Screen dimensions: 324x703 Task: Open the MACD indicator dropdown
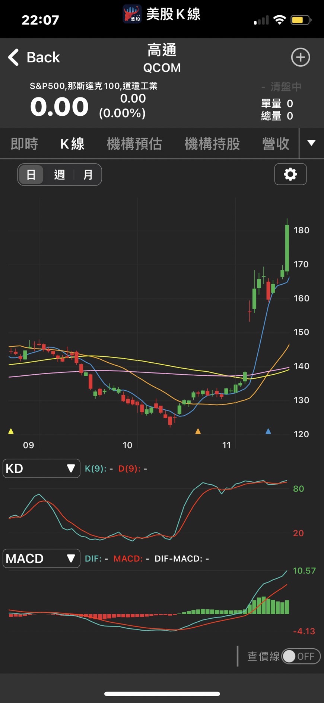41,558
